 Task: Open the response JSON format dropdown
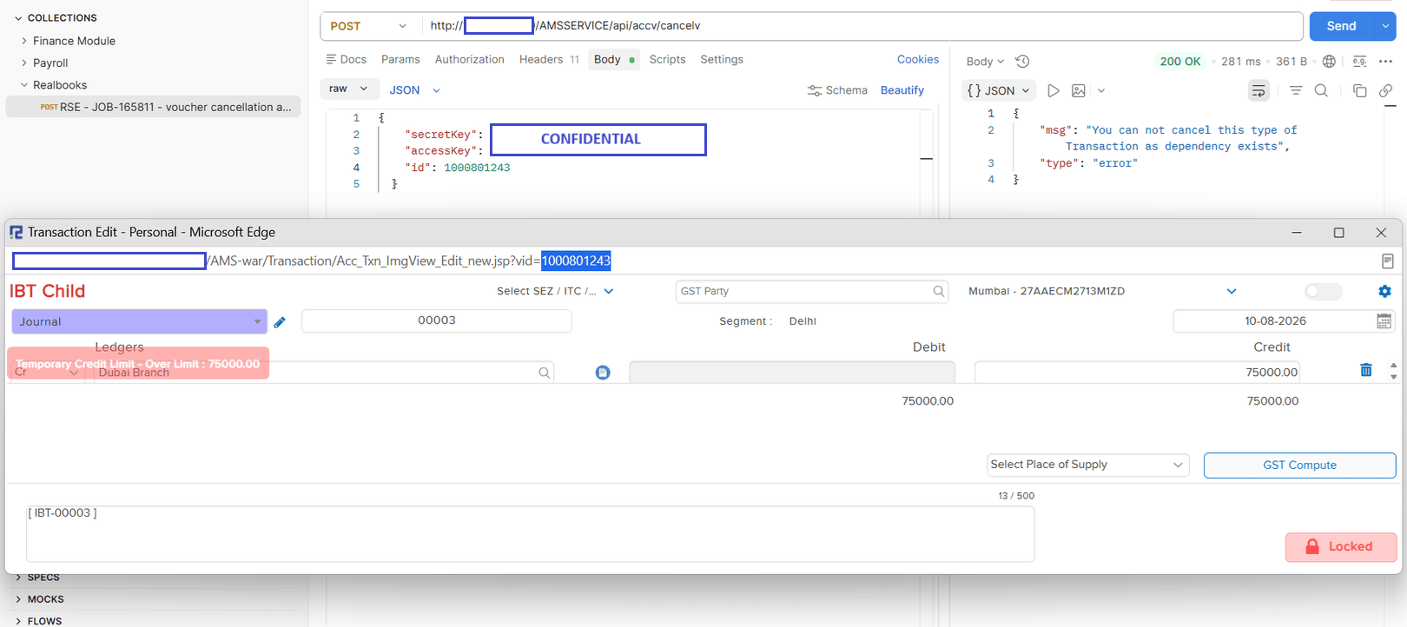pyautogui.click(x=998, y=90)
